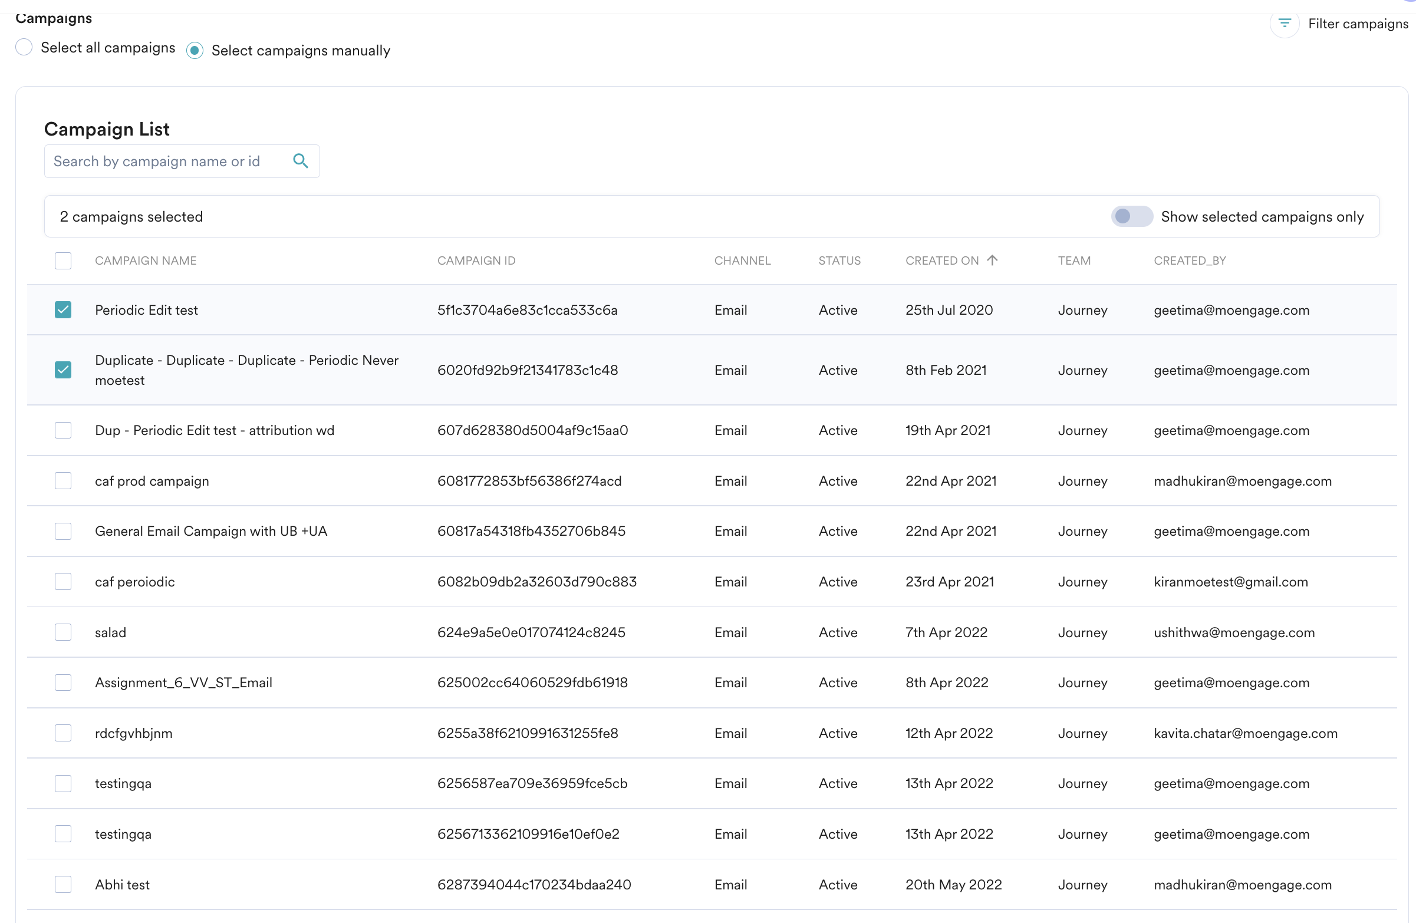Sort by the Status column header

pos(839,261)
